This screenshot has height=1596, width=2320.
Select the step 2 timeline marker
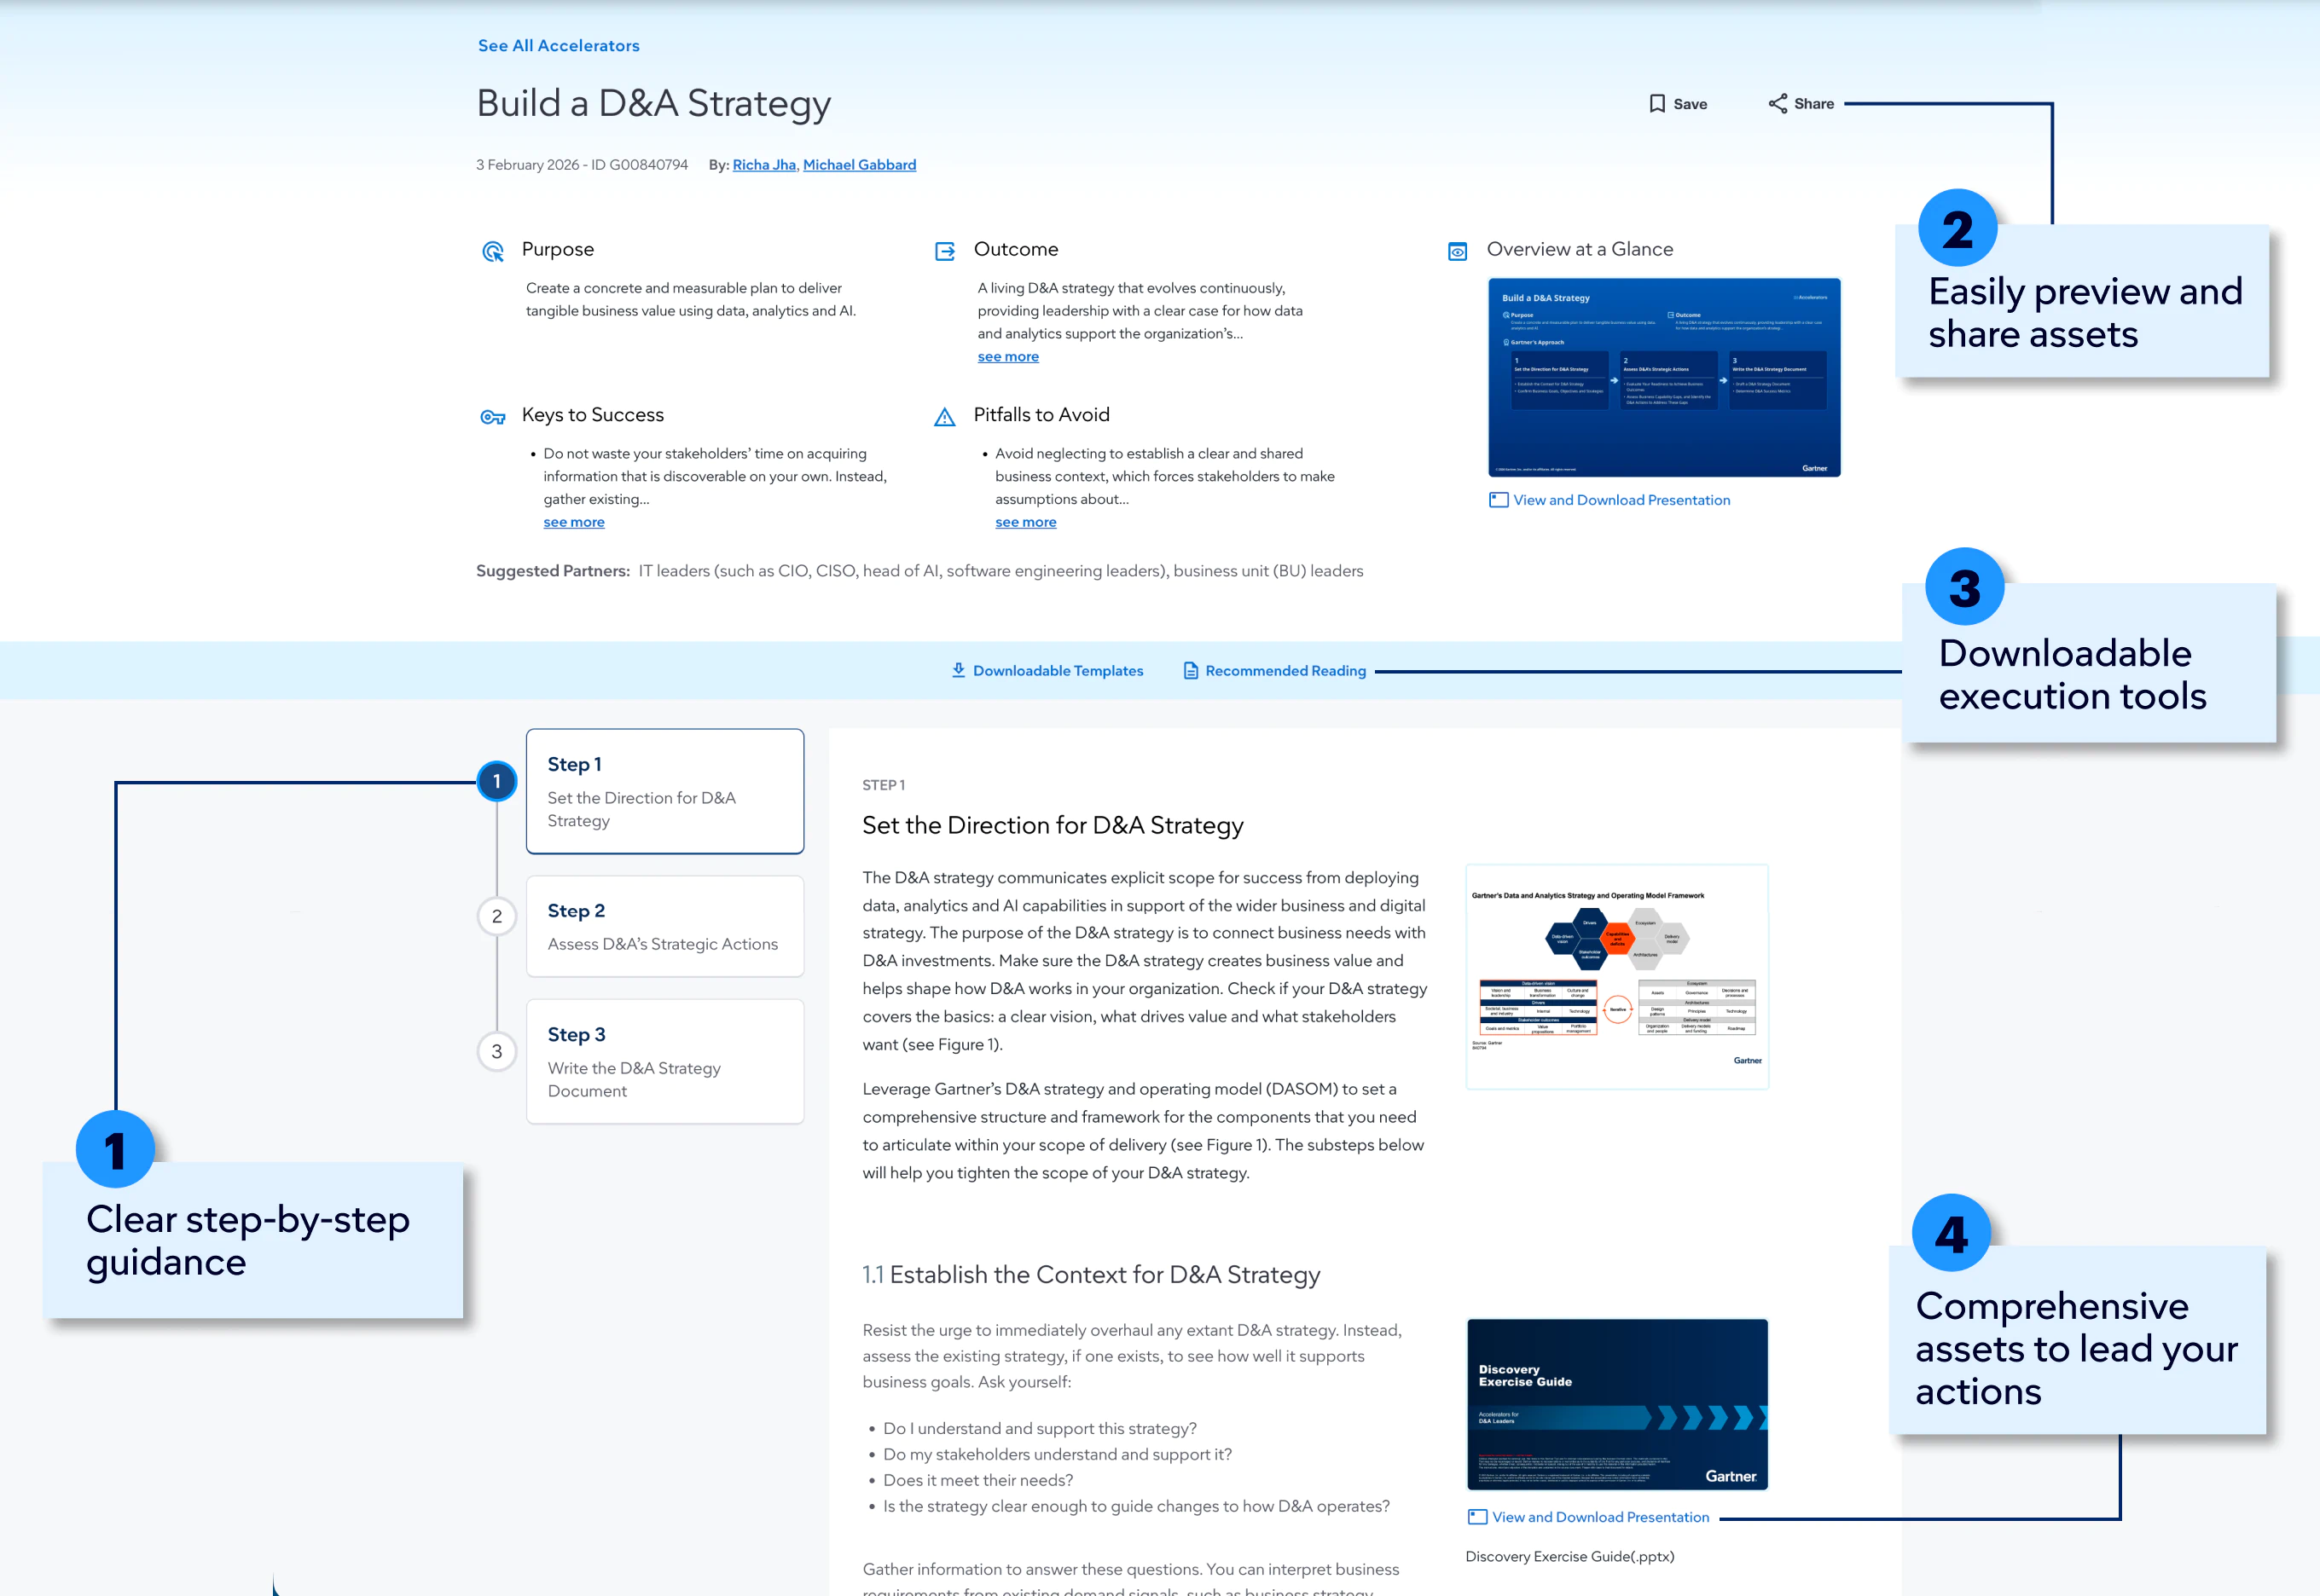click(x=496, y=916)
